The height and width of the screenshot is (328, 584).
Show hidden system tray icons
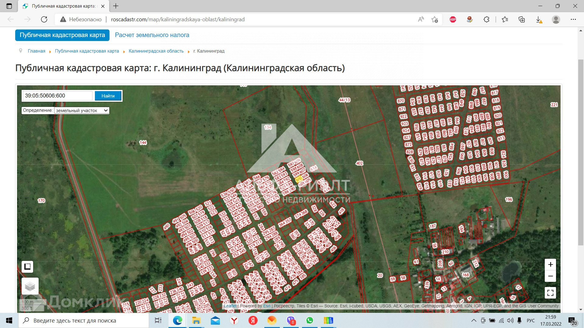[x=474, y=320]
